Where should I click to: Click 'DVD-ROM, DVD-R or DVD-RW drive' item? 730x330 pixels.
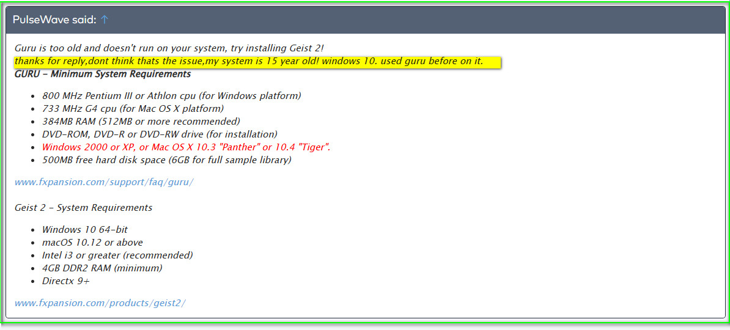pos(160,134)
